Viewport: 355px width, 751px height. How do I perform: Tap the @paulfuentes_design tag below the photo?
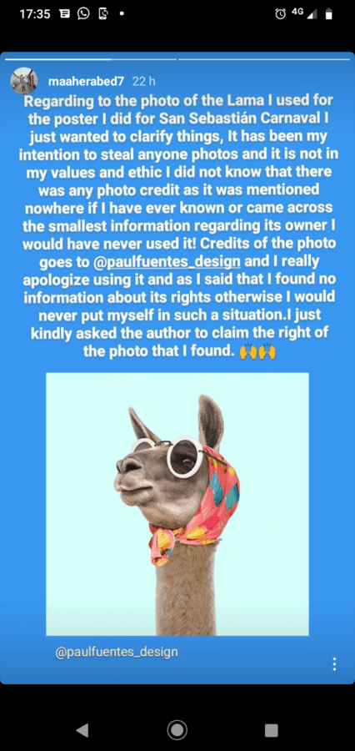point(117,652)
